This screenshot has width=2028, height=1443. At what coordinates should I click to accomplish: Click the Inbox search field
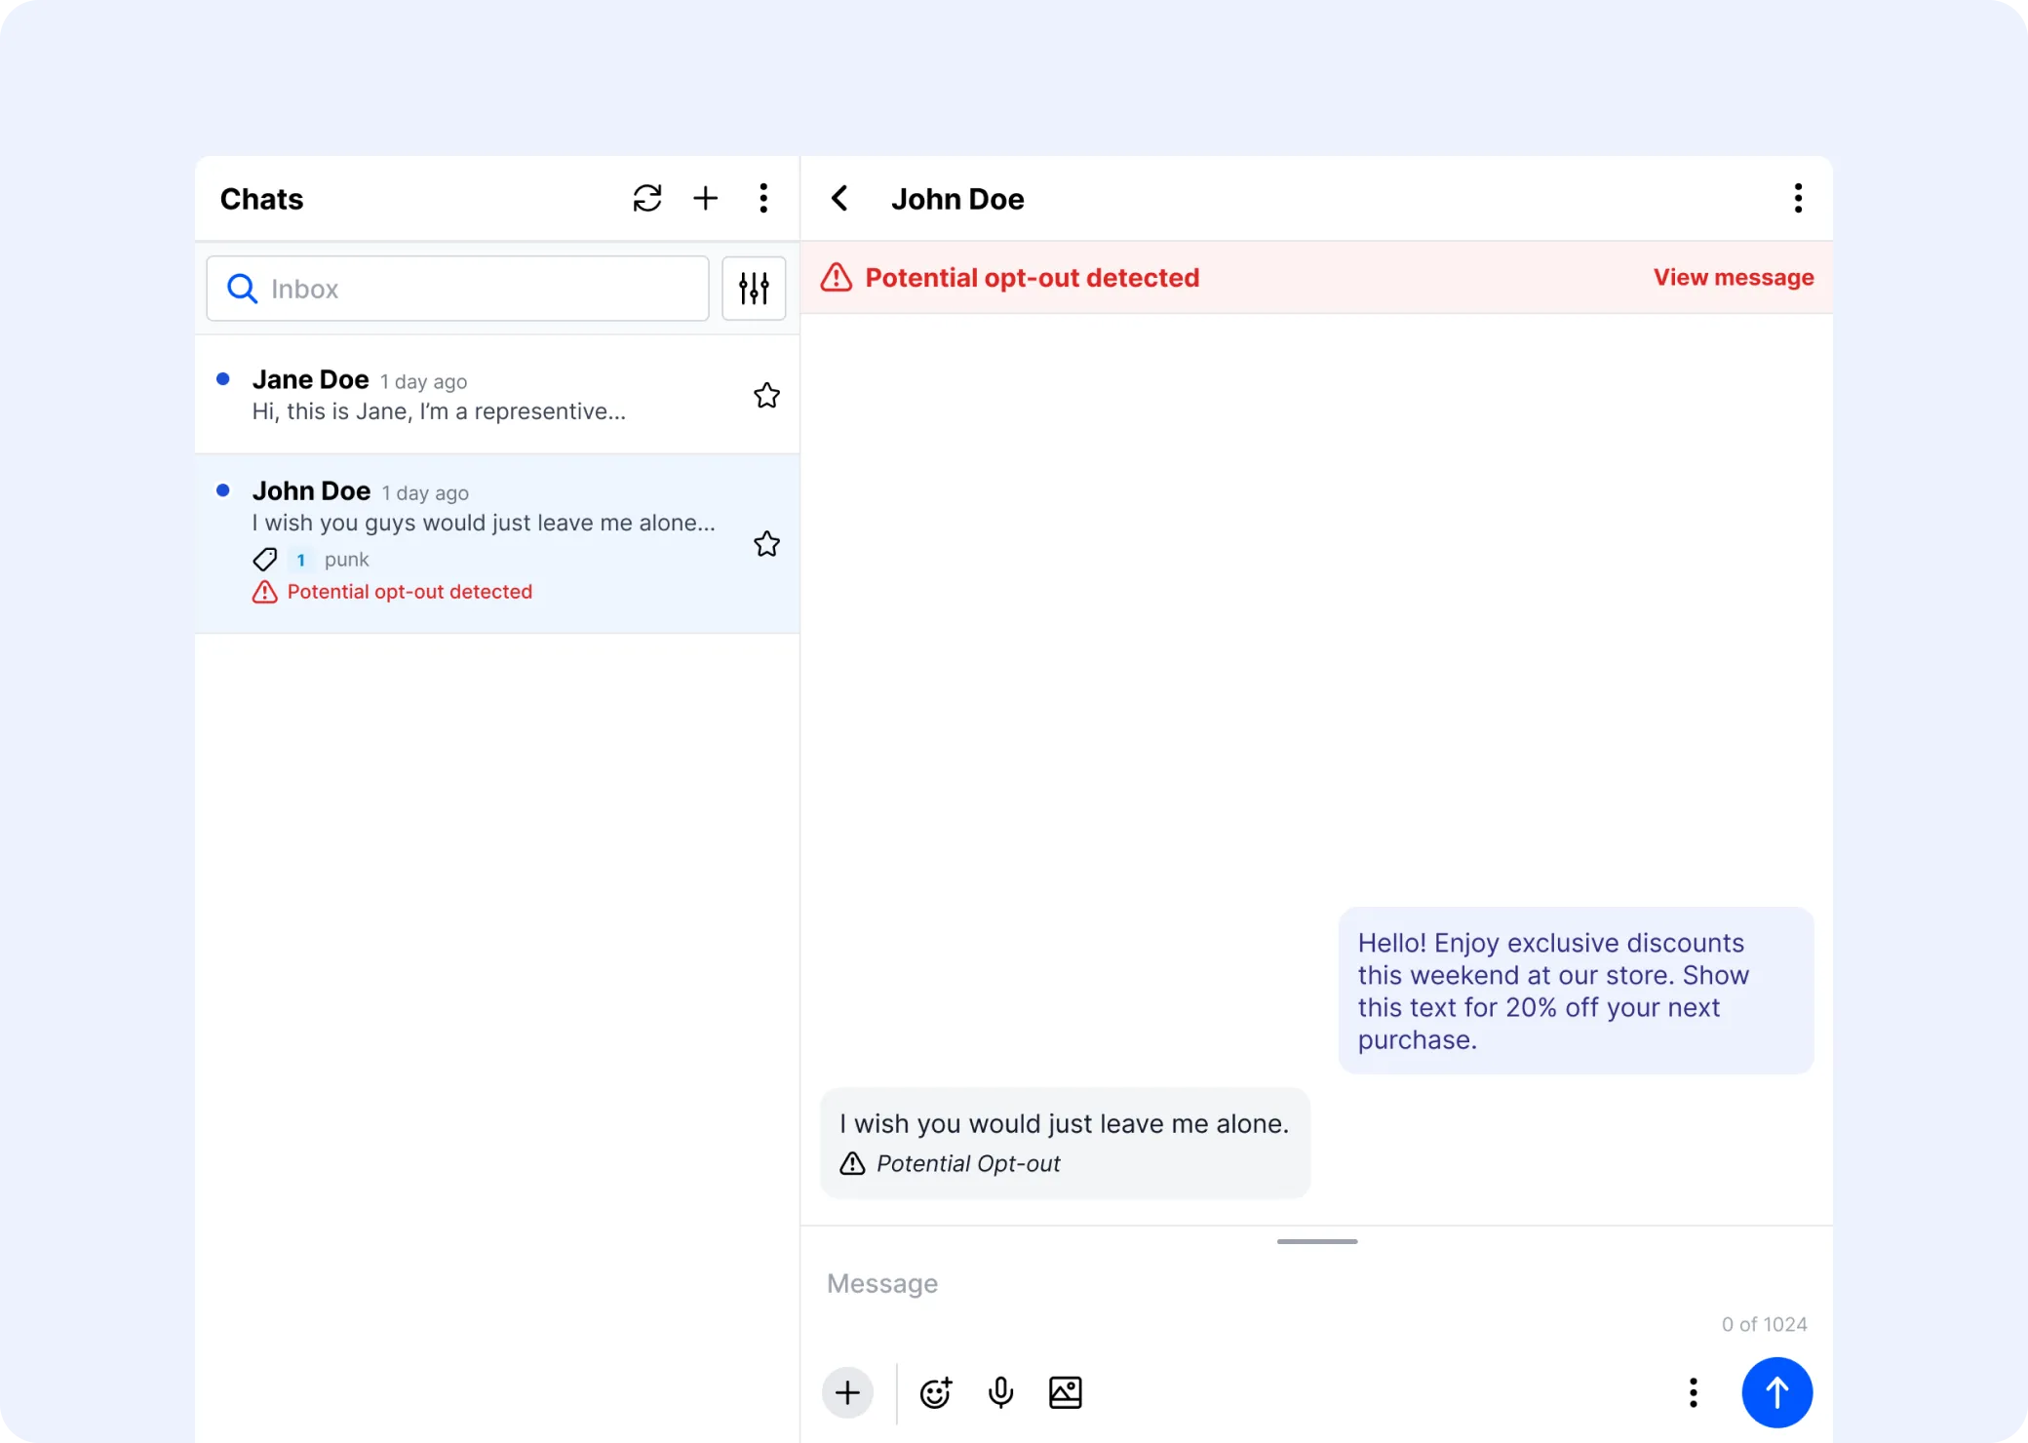(457, 289)
